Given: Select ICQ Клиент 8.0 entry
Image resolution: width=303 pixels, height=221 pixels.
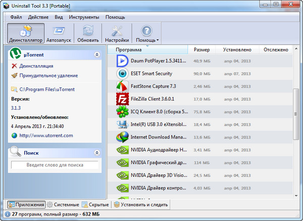Looking at the screenshot, I should tap(200, 112).
